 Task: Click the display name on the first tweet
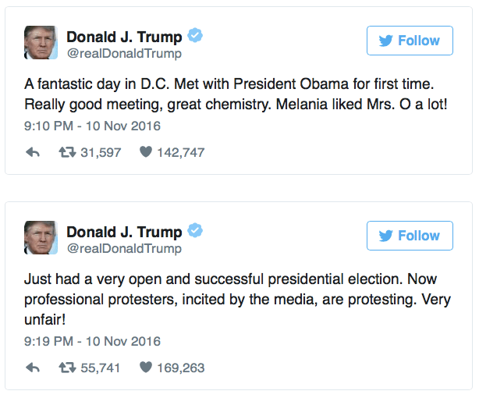[x=124, y=37]
